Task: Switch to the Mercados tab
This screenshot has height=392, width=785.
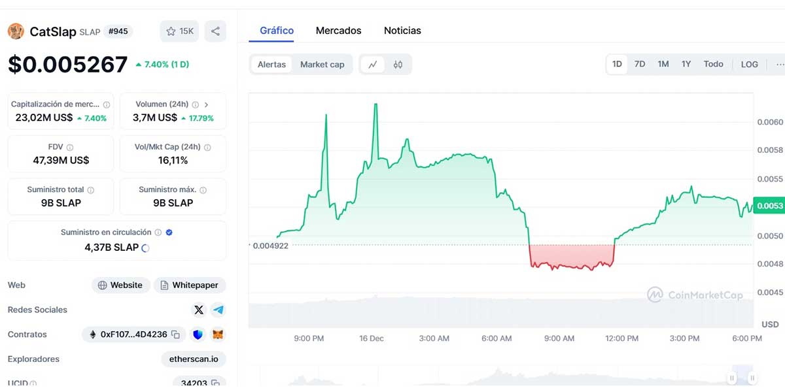Action: click(x=338, y=31)
